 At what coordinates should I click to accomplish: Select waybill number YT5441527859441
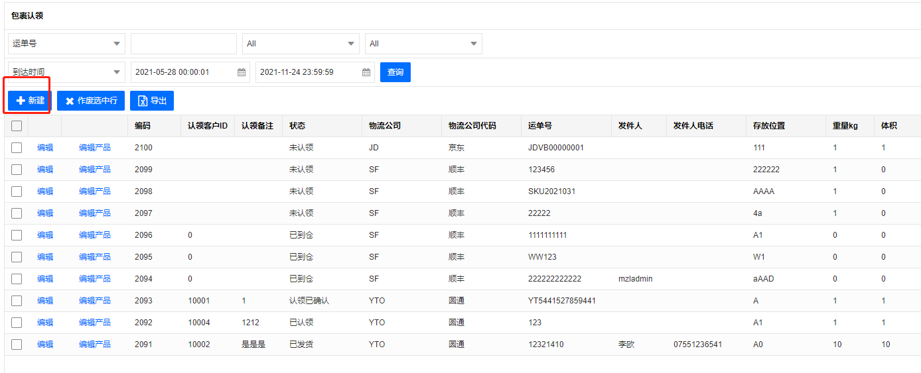pyautogui.click(x=562, y=301)
